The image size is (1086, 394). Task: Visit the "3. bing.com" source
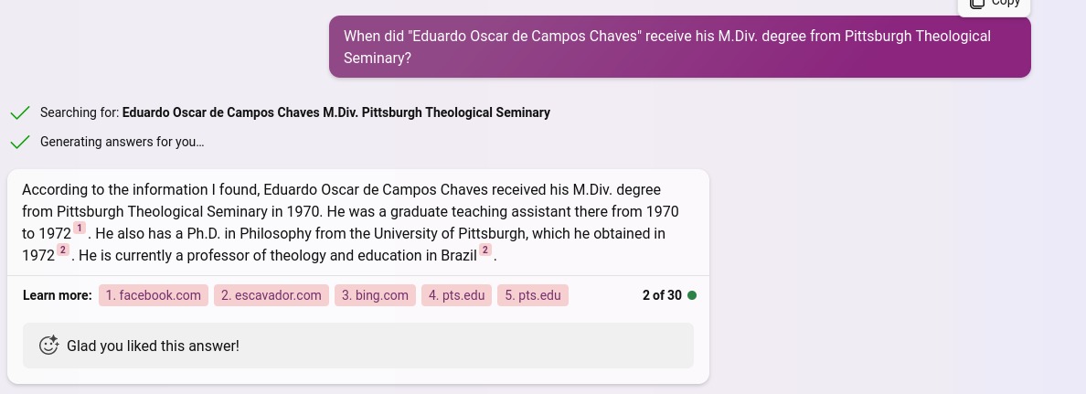[x=375, y=295]
